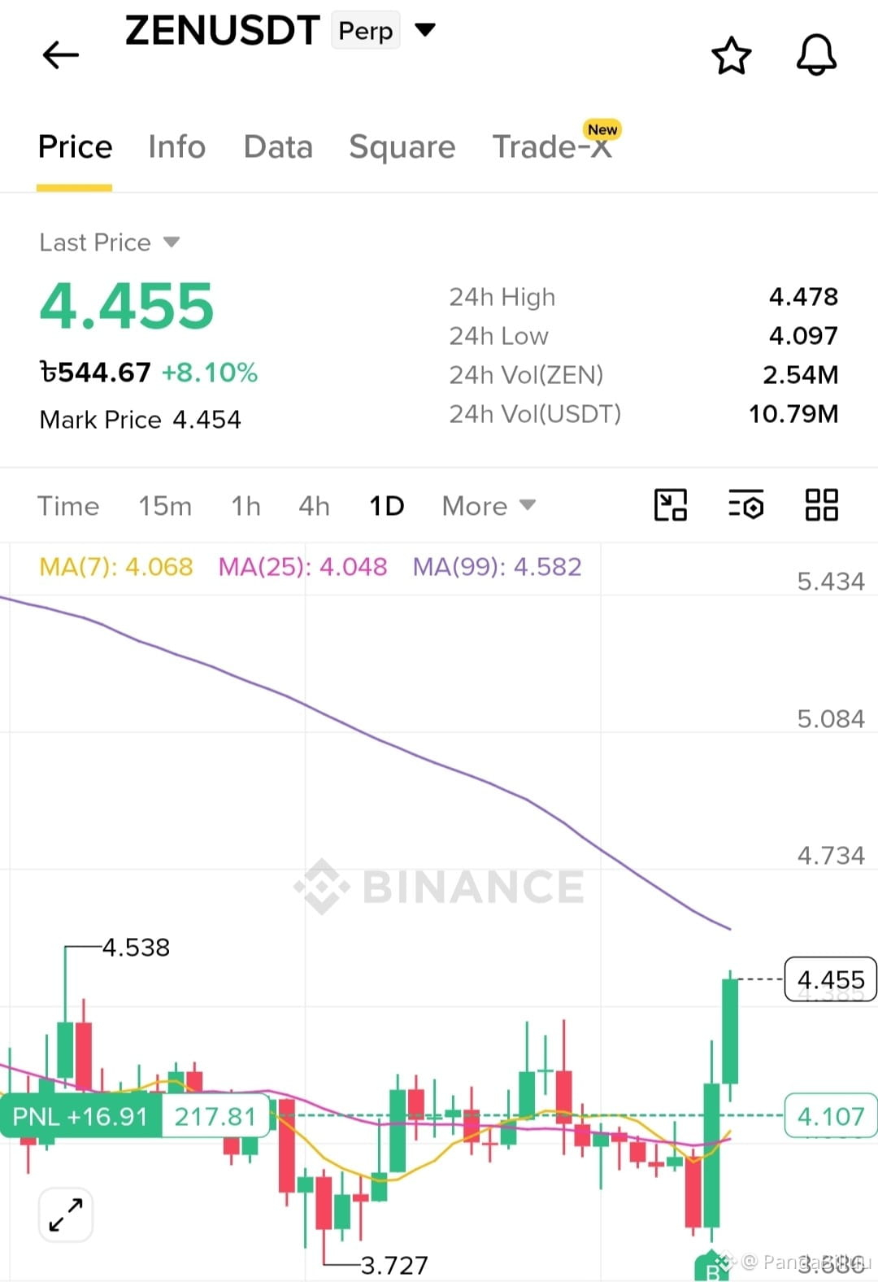Expand the Last Price dropdown
878x1282 pixels.
click(x=172, y=242)
